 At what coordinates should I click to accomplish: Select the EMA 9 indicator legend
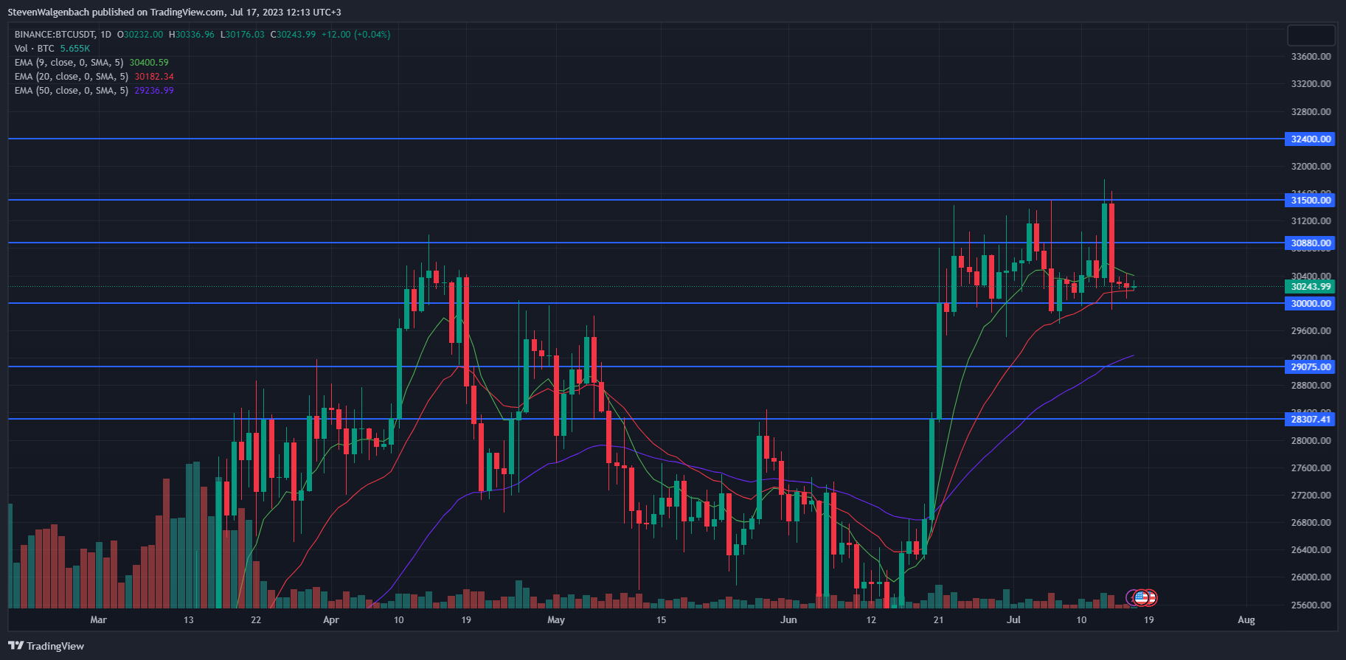point(69,63)
